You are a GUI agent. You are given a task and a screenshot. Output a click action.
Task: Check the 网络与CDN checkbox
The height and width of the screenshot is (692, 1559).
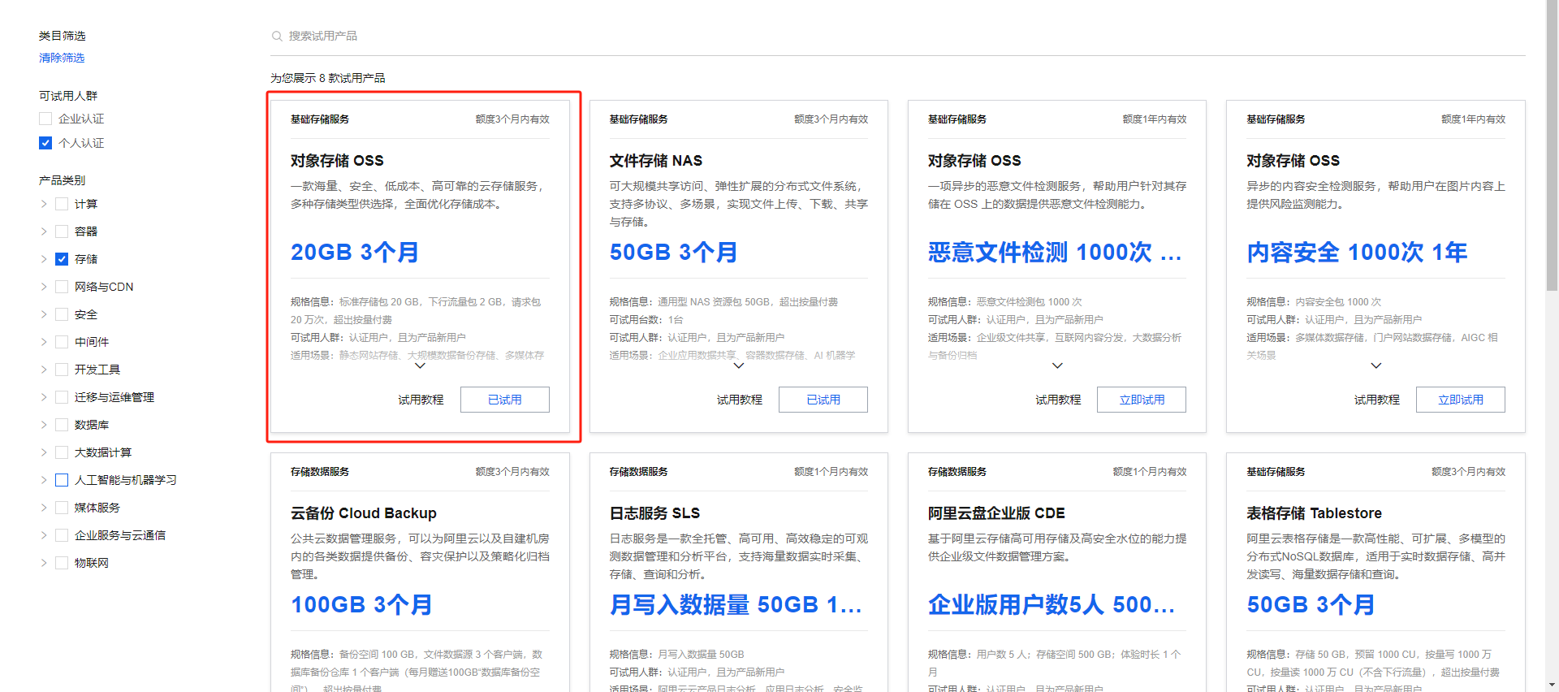62,287
